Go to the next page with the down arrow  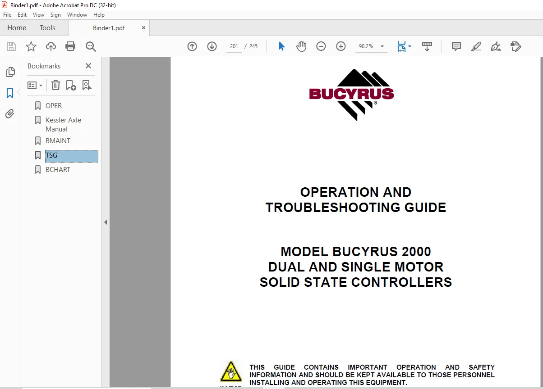212,46
